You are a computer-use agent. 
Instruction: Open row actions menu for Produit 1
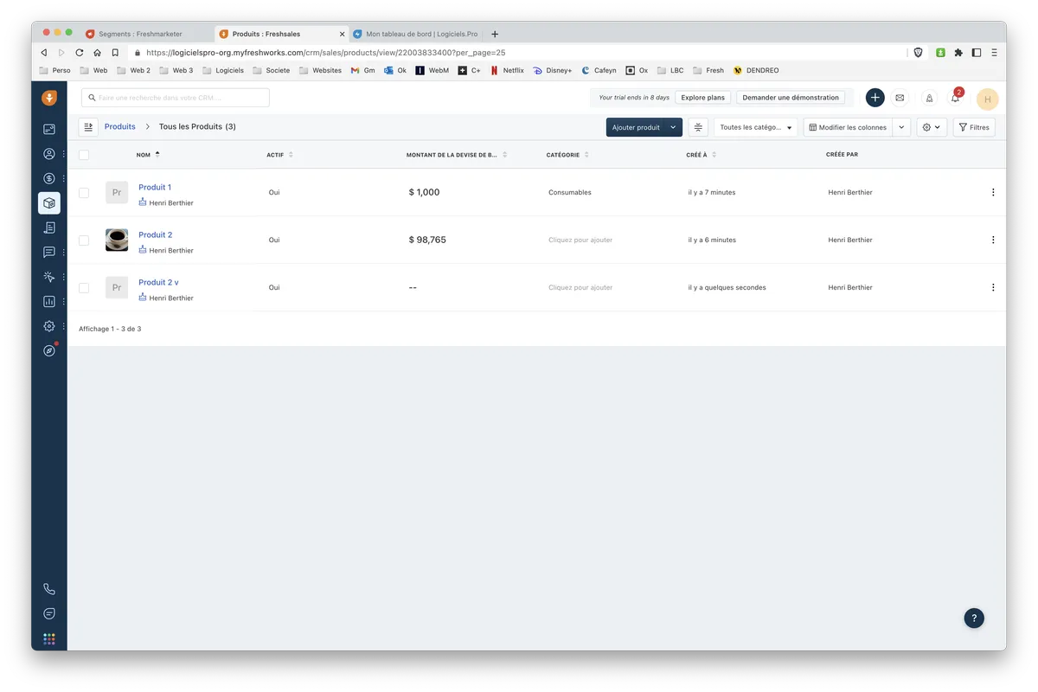(993, 192)
